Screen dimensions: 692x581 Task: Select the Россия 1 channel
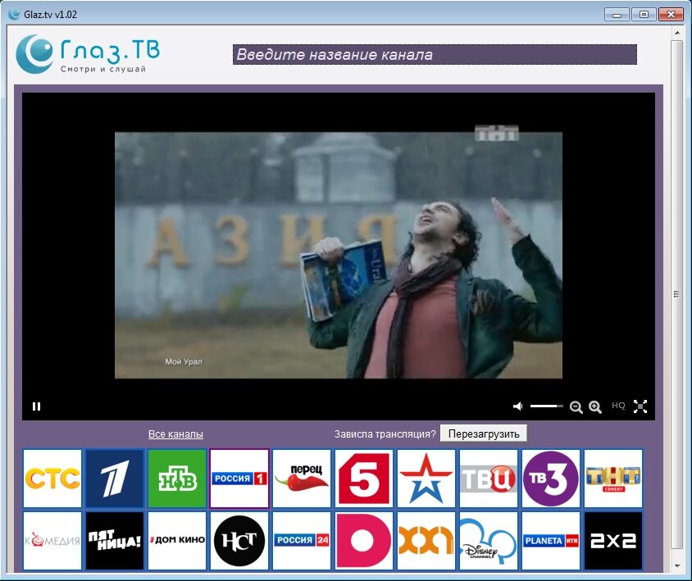pyautogui.click(x=239, y=479)
